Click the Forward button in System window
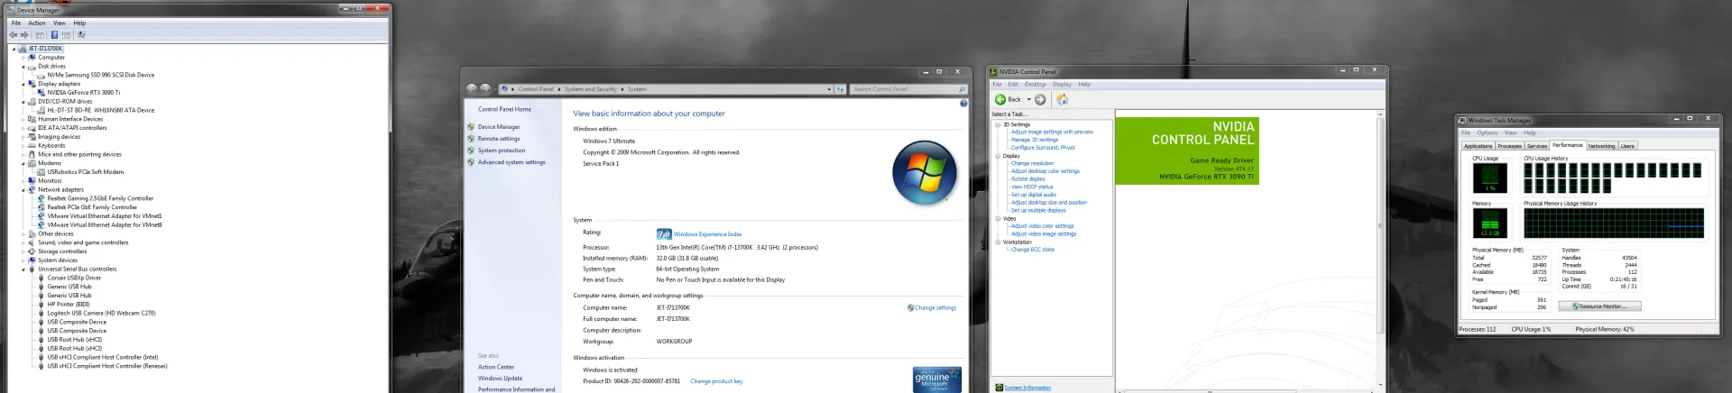This screenshot has height=393, width=1732. [x=485, y=89]
